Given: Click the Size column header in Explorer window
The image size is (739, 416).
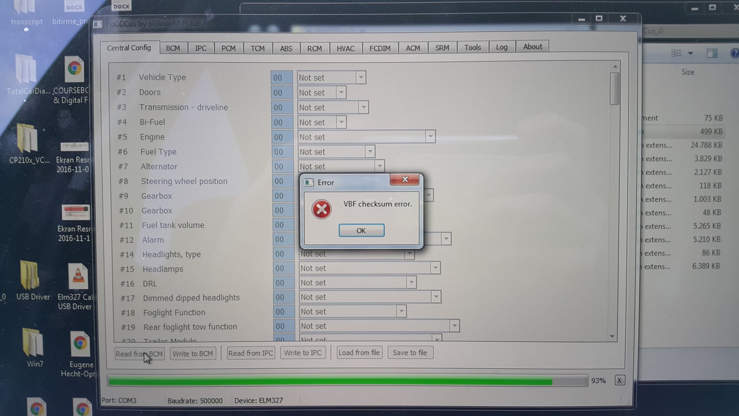Looking at the screenshot, I should 688,72.
